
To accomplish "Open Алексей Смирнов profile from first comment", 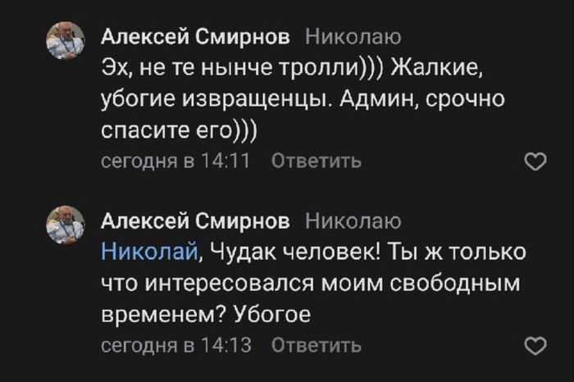I will coord(194,37).
